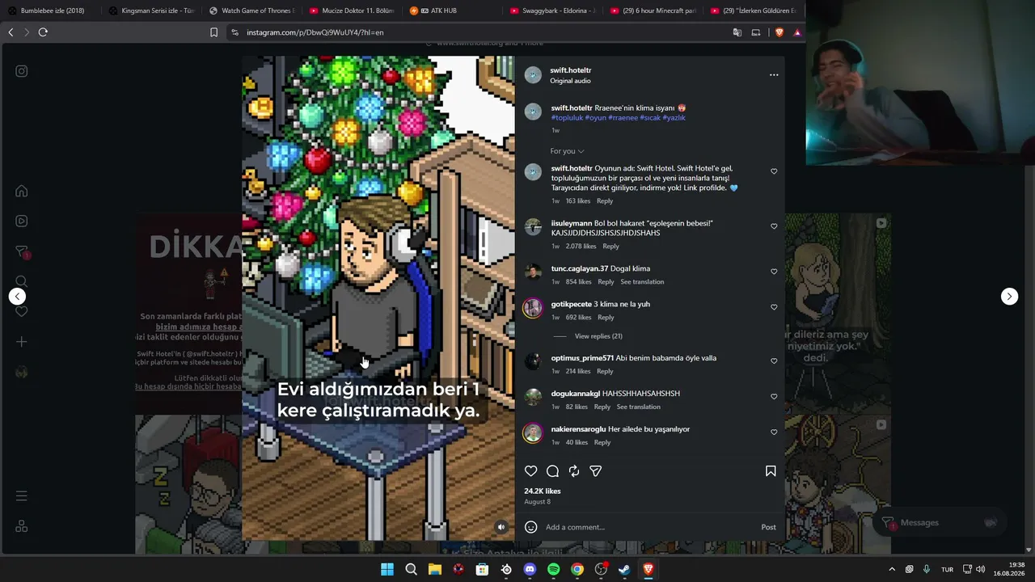Image resolution: width=1035 pixels, height=582 pixels.
Task: Like tunc.caglayan.37's comment
Action: [x=774, y=272]
